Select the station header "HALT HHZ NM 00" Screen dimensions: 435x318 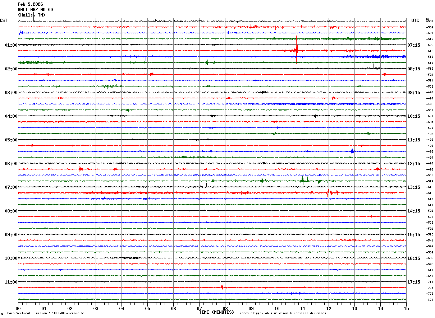pyautogui.click(x=35, y=10)
